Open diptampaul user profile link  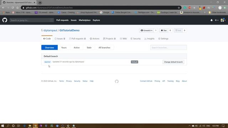coord(50,30)
